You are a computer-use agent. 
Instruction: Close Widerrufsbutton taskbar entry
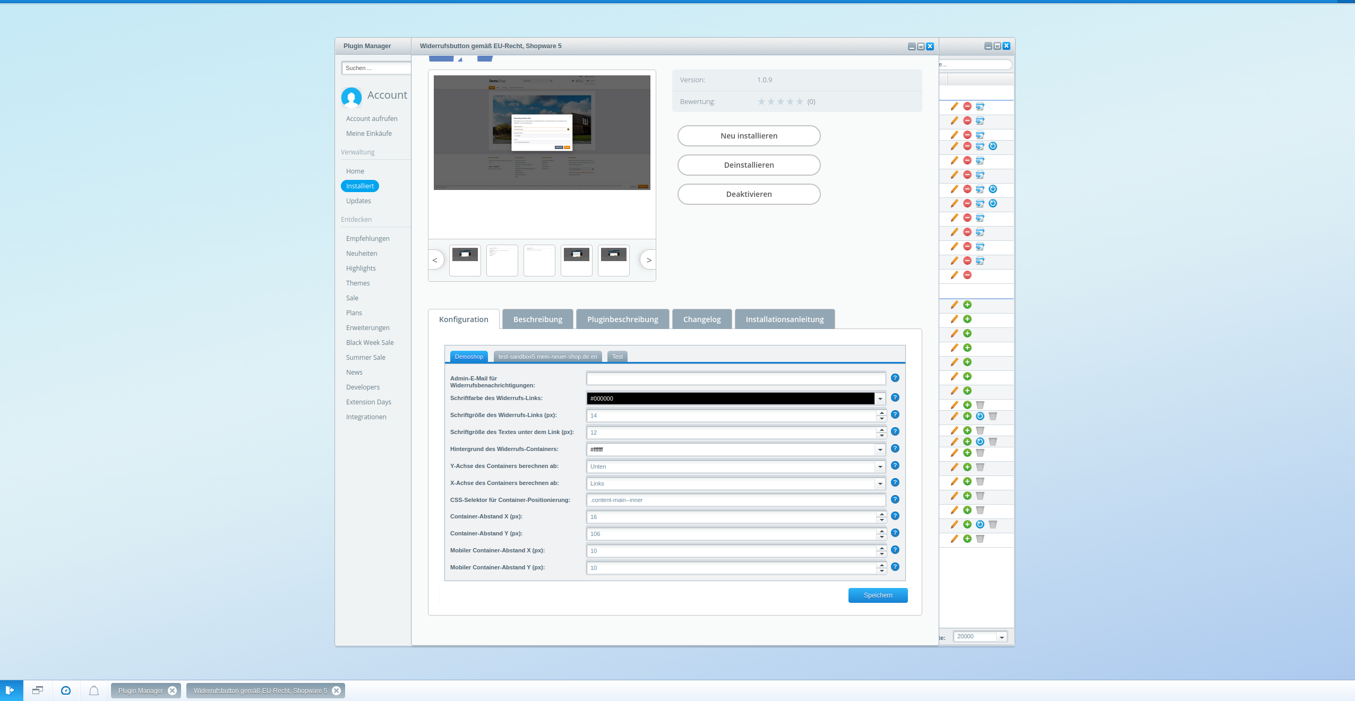(336, 690)
